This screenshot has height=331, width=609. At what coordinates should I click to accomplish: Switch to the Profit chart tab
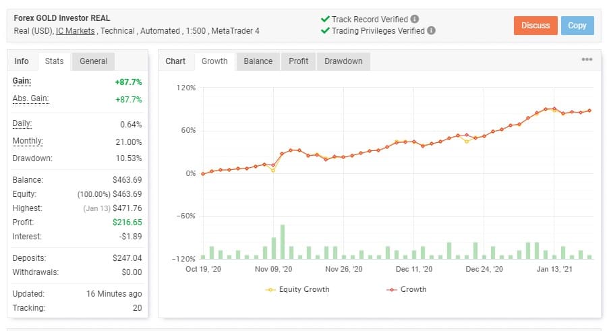[298, 61]
